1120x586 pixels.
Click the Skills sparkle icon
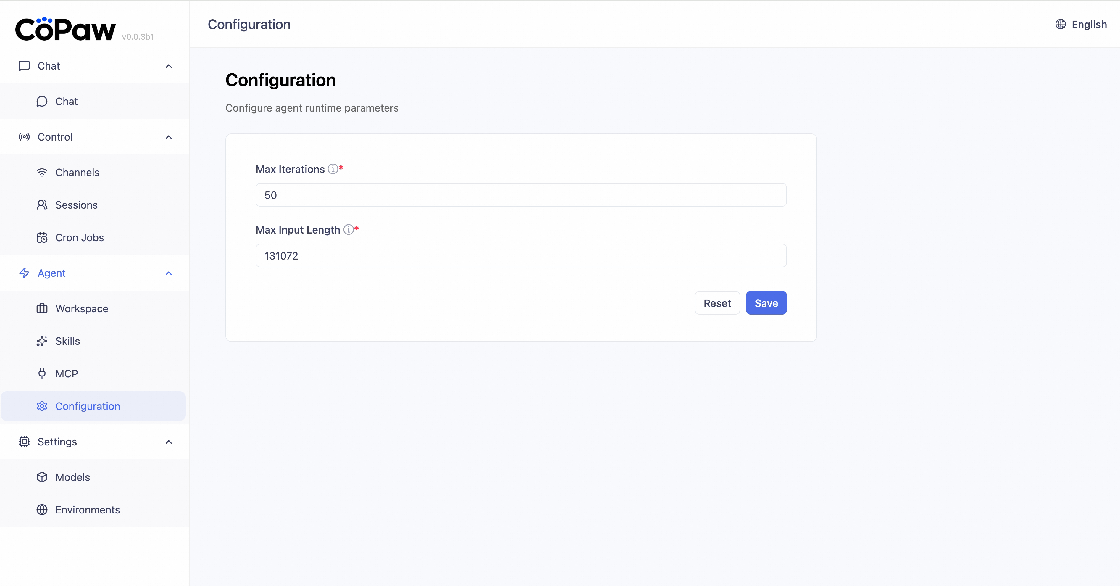pos(42,341)
